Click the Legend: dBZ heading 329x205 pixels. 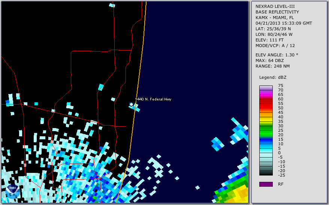(273, 77)
